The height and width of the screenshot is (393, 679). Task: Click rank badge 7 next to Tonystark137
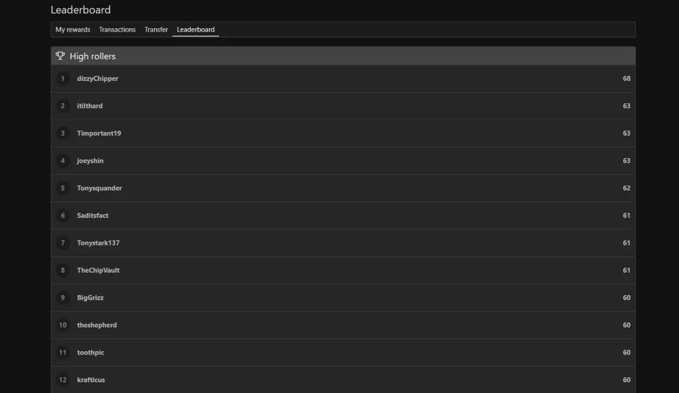[63, 243]
